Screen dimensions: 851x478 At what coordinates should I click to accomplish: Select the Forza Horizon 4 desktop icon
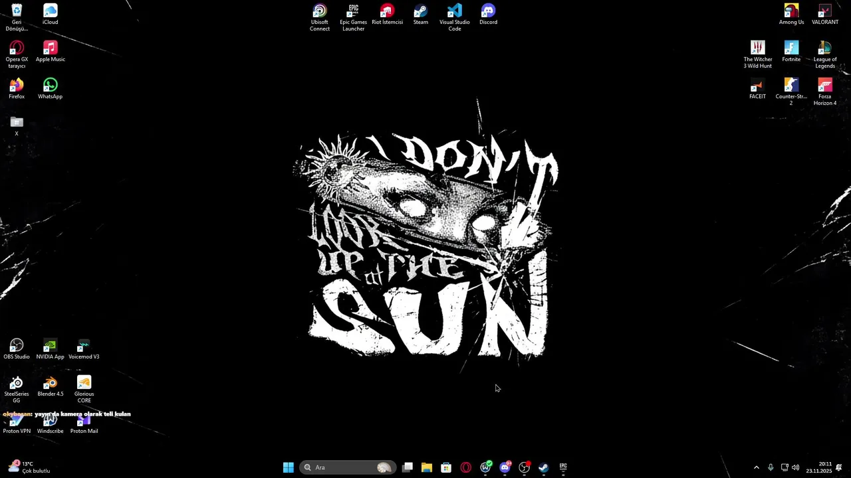(x=825, y=92)
